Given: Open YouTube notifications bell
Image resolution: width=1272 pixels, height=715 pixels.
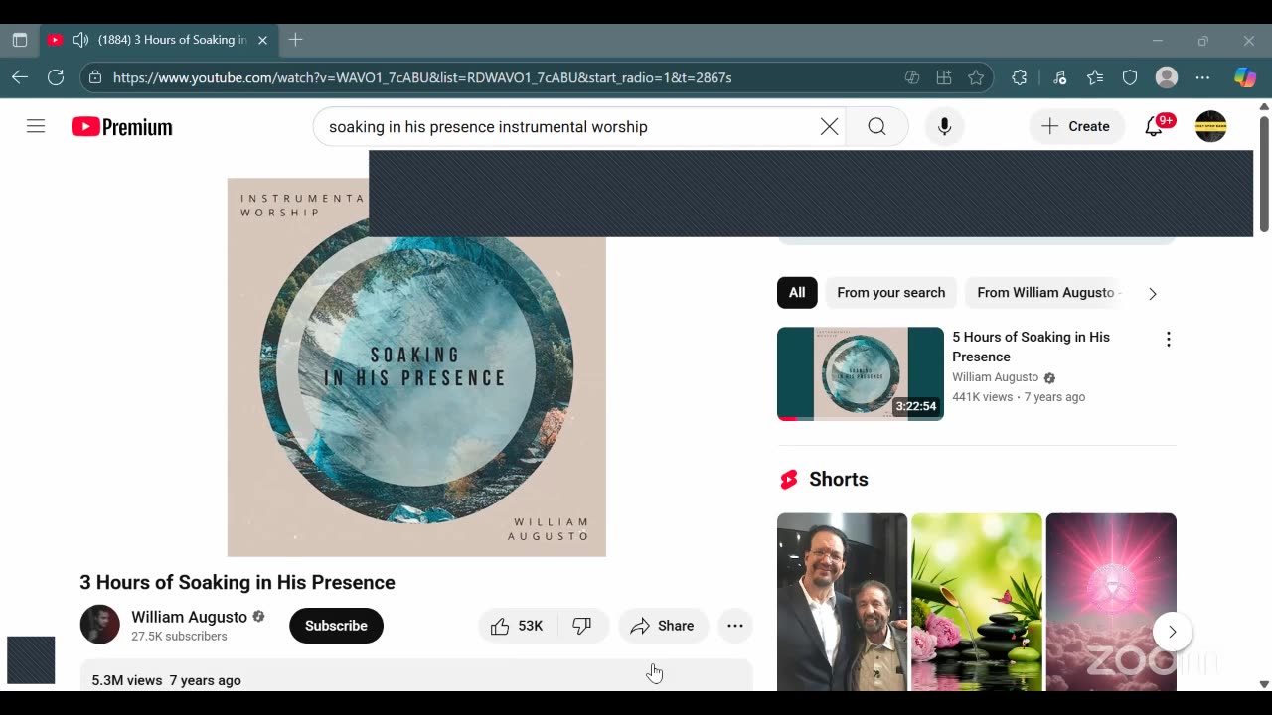Looking at the screenshot, I should coord(1154,126).
